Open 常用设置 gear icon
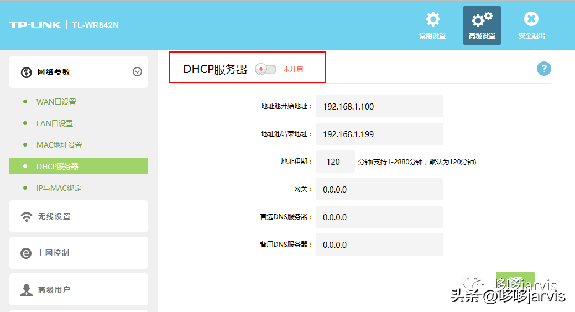The image size is (575, 312). (433, 19)
